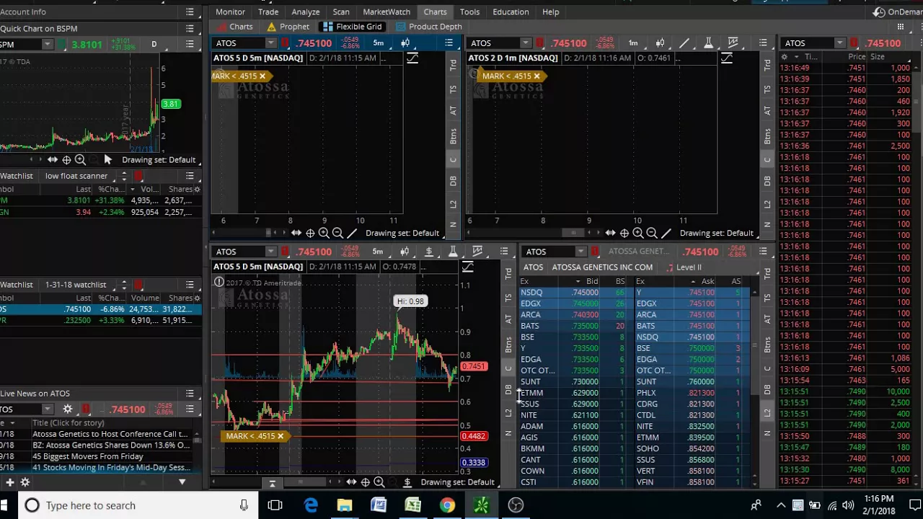The height and width of the screenshot is (519, 923).
Task: Toggle AT side tab on top-left chart
Action: point(453,110)
